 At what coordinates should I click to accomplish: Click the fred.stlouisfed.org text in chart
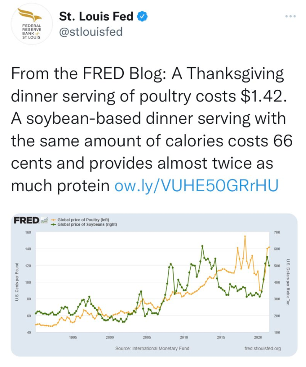262,349
